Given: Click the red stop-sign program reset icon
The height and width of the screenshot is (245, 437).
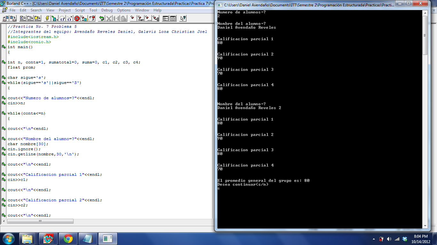Looking at the screenshot, I should 76,19.
